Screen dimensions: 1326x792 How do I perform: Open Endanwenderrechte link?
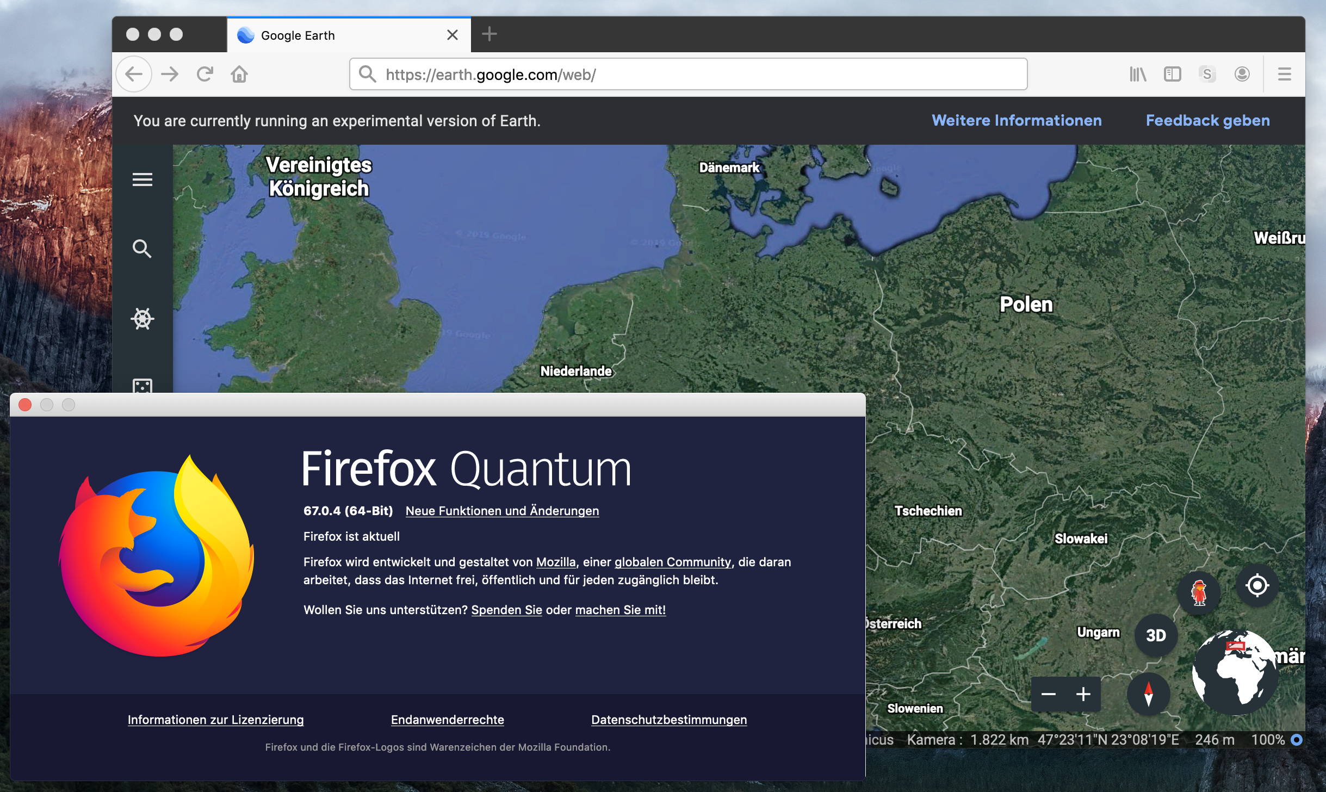pyautogui.click(x=447, y=720)
